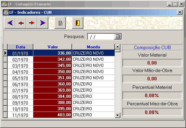The width and height of the screenshot is (186, 128).
Task: Go to first record with blue left arrow
Action: 10,23
